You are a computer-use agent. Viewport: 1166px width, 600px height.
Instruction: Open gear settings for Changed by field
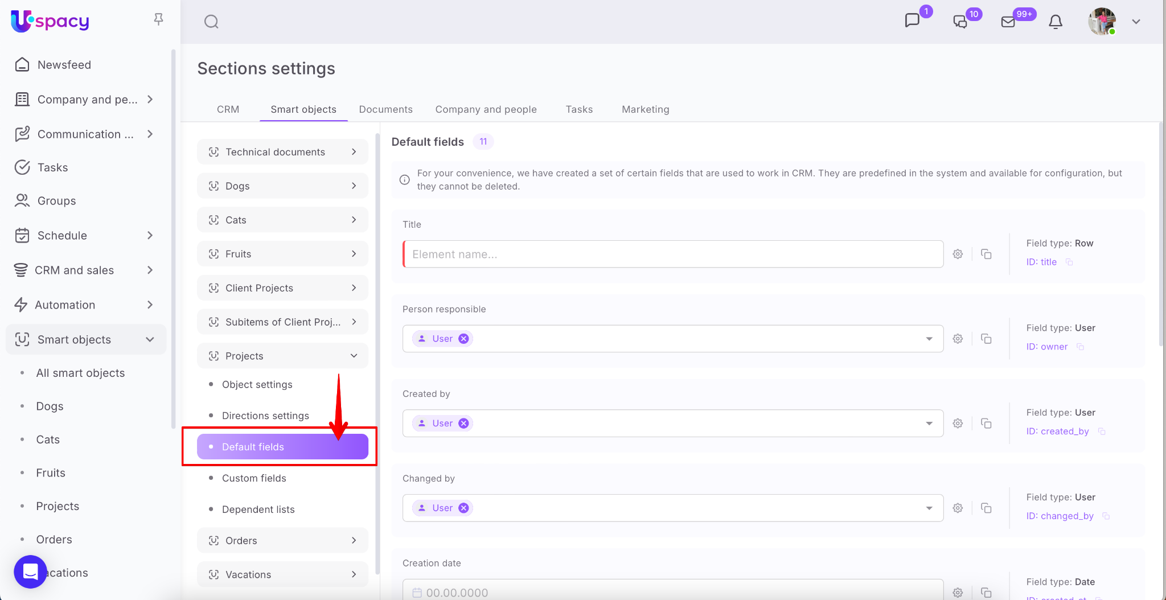pyautogui.click(x=958, y=508)
